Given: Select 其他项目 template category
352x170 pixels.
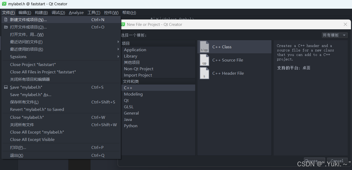Looking at the screenshot, I should point(158,62).
